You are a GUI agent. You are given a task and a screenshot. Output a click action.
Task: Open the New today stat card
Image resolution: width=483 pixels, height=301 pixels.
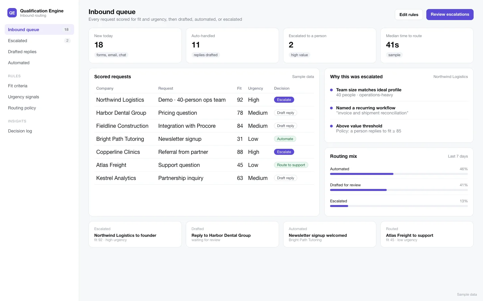(135, 45)
